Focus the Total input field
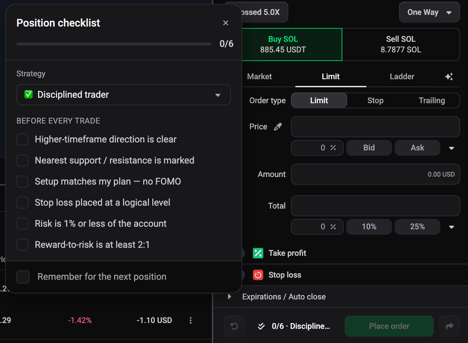The image size is (468, 343). coord(375,206)
